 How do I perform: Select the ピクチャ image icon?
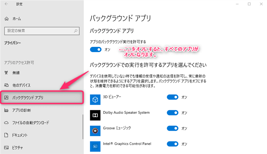pyautogui.click(x=6, y=147)
